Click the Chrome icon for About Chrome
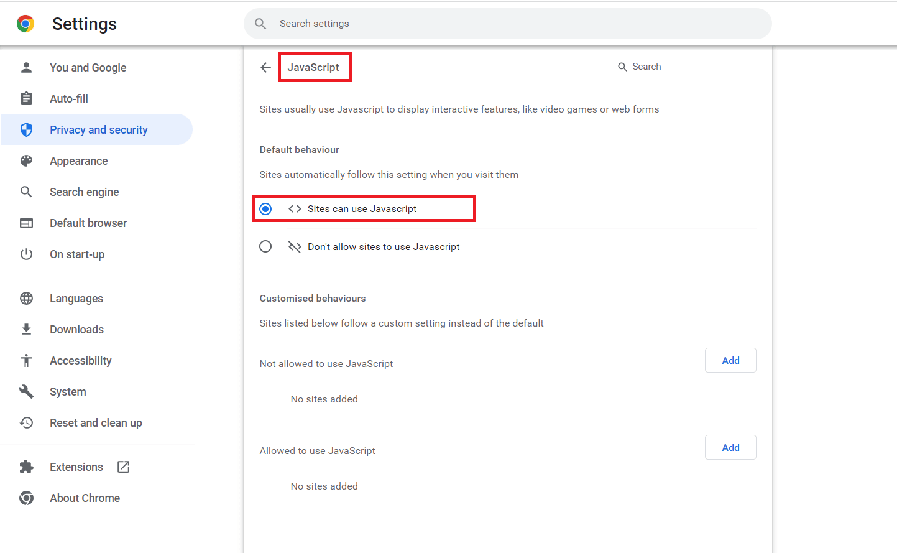This screenshot has width=897, height=553. click(x=26, y=498)
